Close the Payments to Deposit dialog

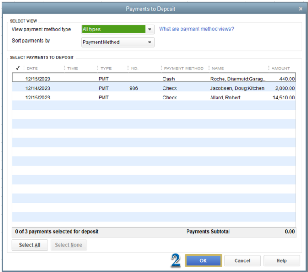tap(301, 9)
